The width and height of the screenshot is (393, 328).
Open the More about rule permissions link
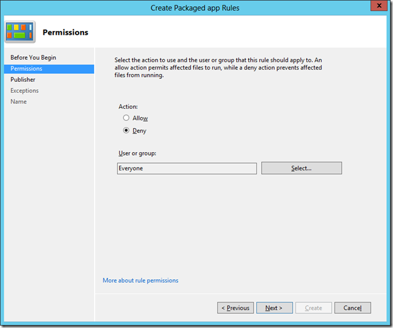click(x=140, y=280)
